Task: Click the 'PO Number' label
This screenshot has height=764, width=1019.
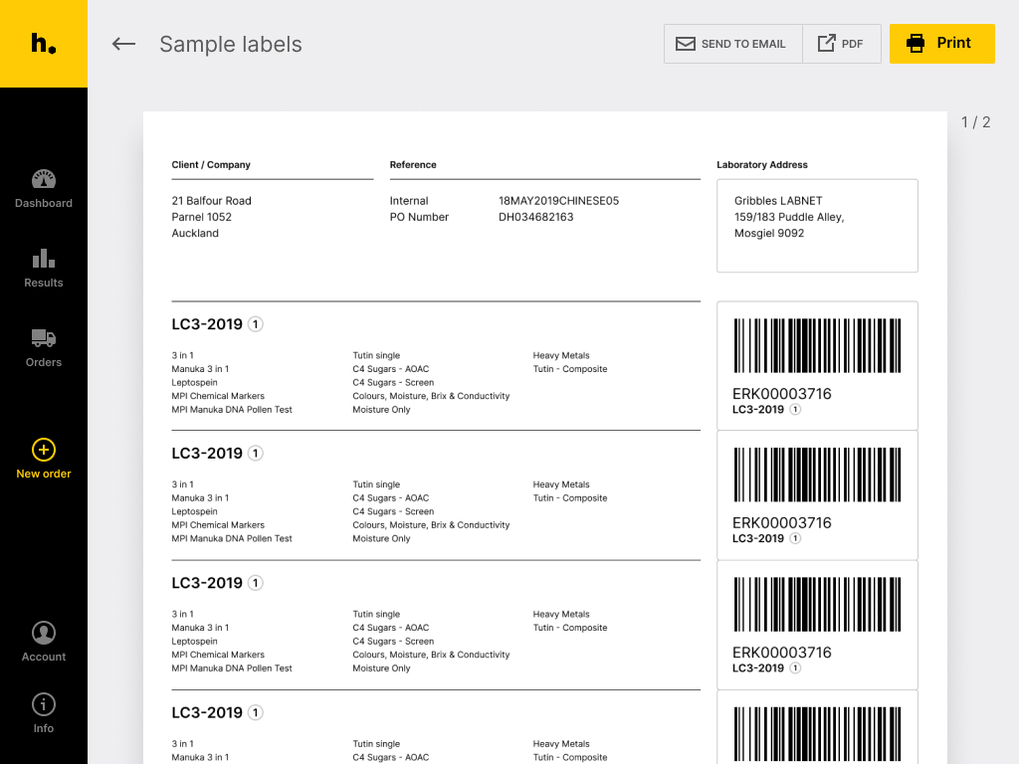Action: pyautogui.click(x=419, y=217)
